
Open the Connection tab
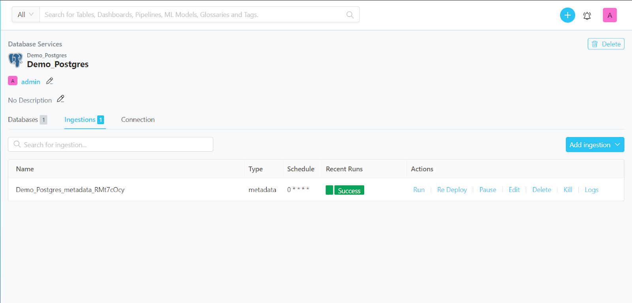pyautogui.click(x=138, y=120)
